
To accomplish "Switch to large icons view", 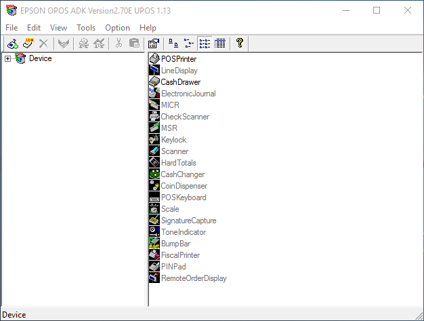I will click(x=173, y=43).
